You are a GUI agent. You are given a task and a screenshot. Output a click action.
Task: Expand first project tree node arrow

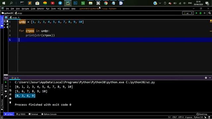point(5,21)
